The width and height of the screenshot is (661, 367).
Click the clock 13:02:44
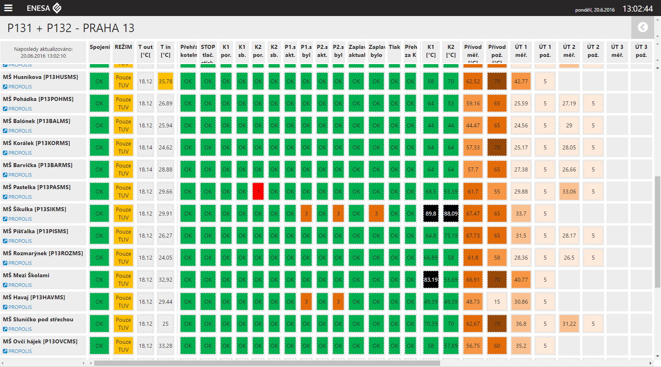(638, 8)
